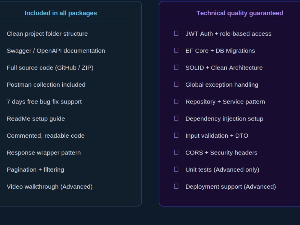Click the icon beside Unit tests (Advanced only)
This screenshot has height=225, width=300.
click(176, 169)
